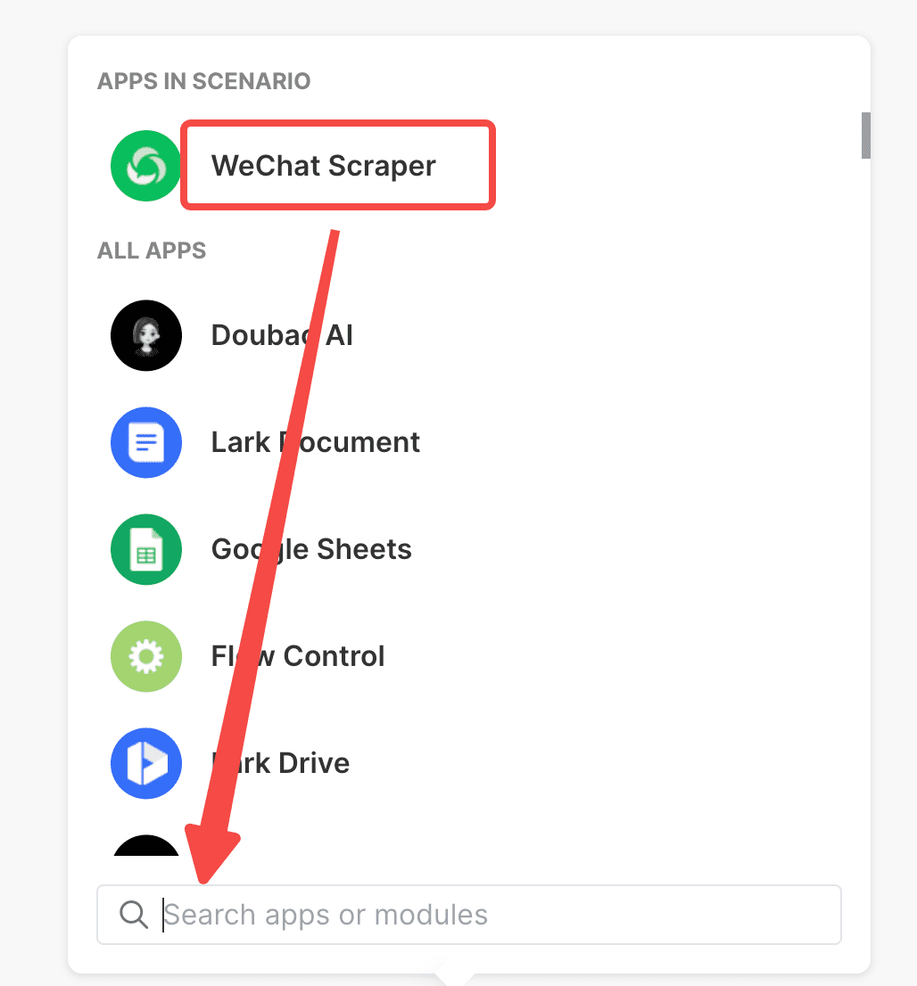Image resolution: width=917 pixels, height=986 pixels.
Task: Click the Doubao AI avatar icon
Action: 146,336
